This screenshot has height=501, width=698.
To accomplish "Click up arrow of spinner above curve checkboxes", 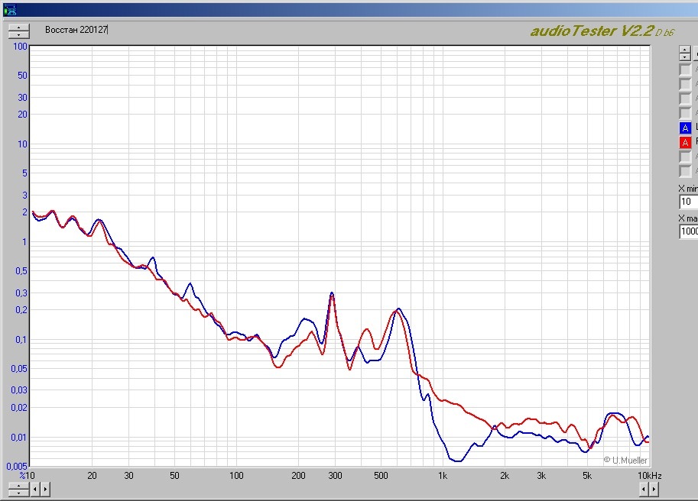I will tap(685, 50).
